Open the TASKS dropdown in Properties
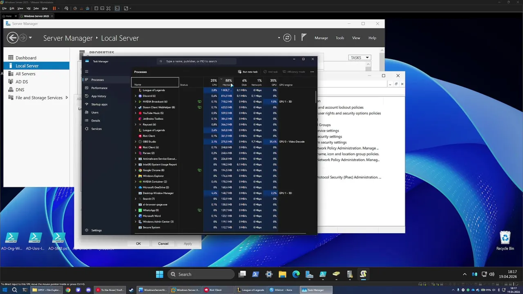 tap(360, 58)
